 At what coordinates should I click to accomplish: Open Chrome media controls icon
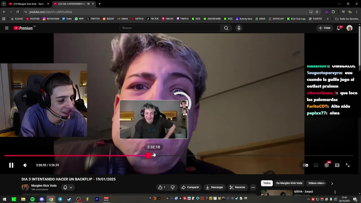point(343,12)
